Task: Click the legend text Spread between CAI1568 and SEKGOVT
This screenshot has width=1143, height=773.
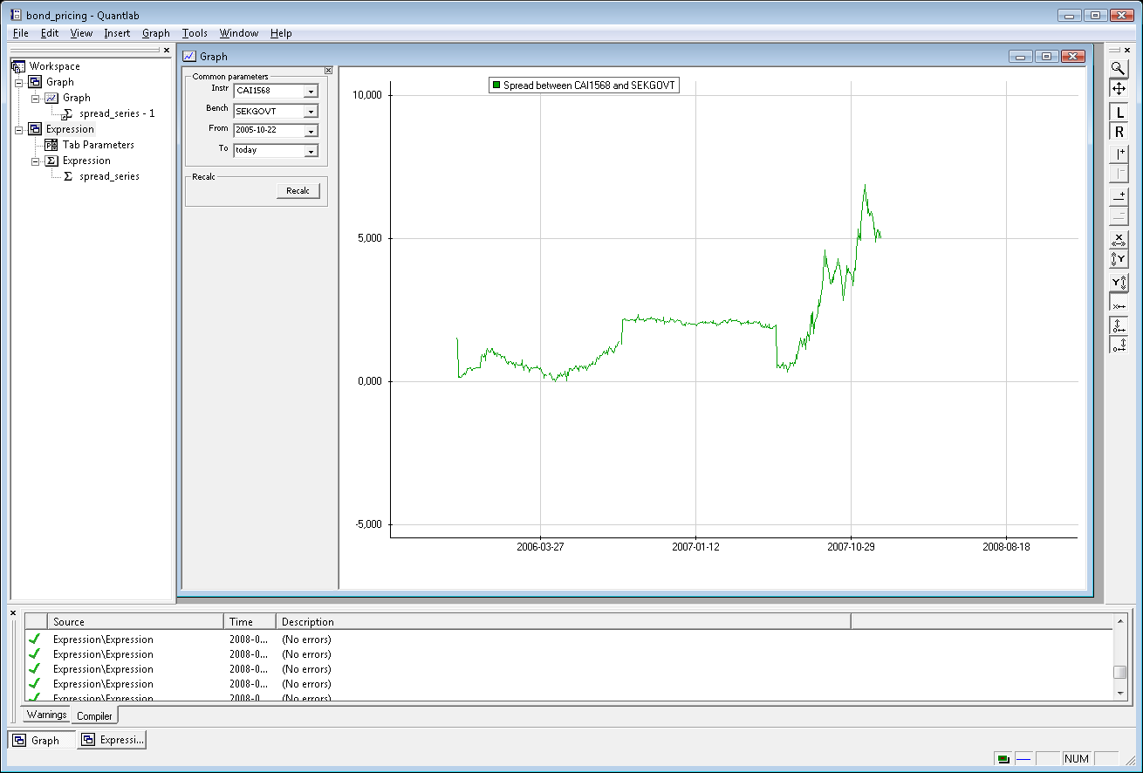Action: click(589, 86)
